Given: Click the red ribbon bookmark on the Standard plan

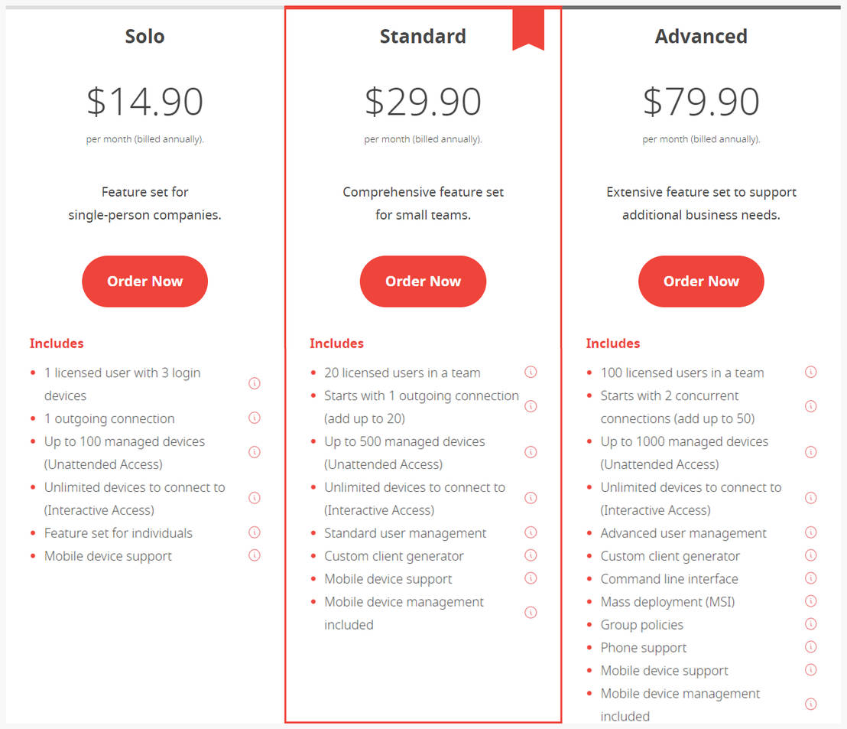Looking at the screenshot, I should coord(527,31).
